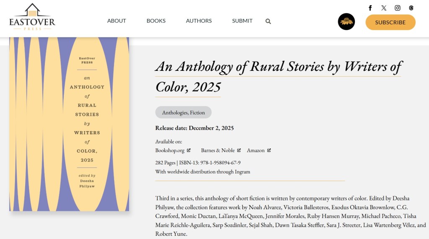Open the X (Twitter) social icon
The image size is (429, 239).
pos(384,8)
